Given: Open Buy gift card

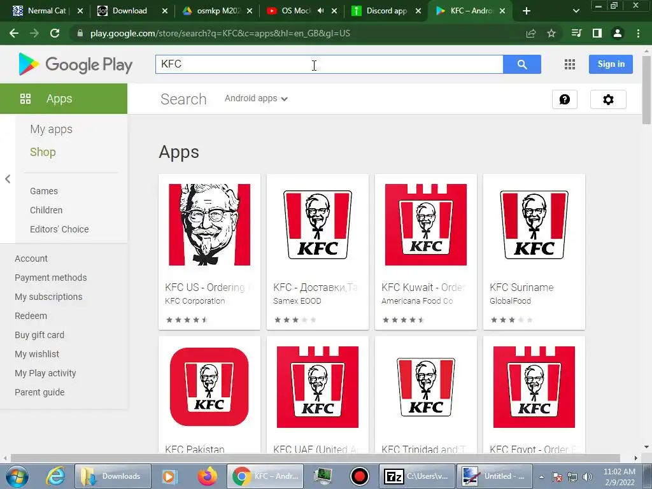Looking at the screenshot, I should point(39,335).
